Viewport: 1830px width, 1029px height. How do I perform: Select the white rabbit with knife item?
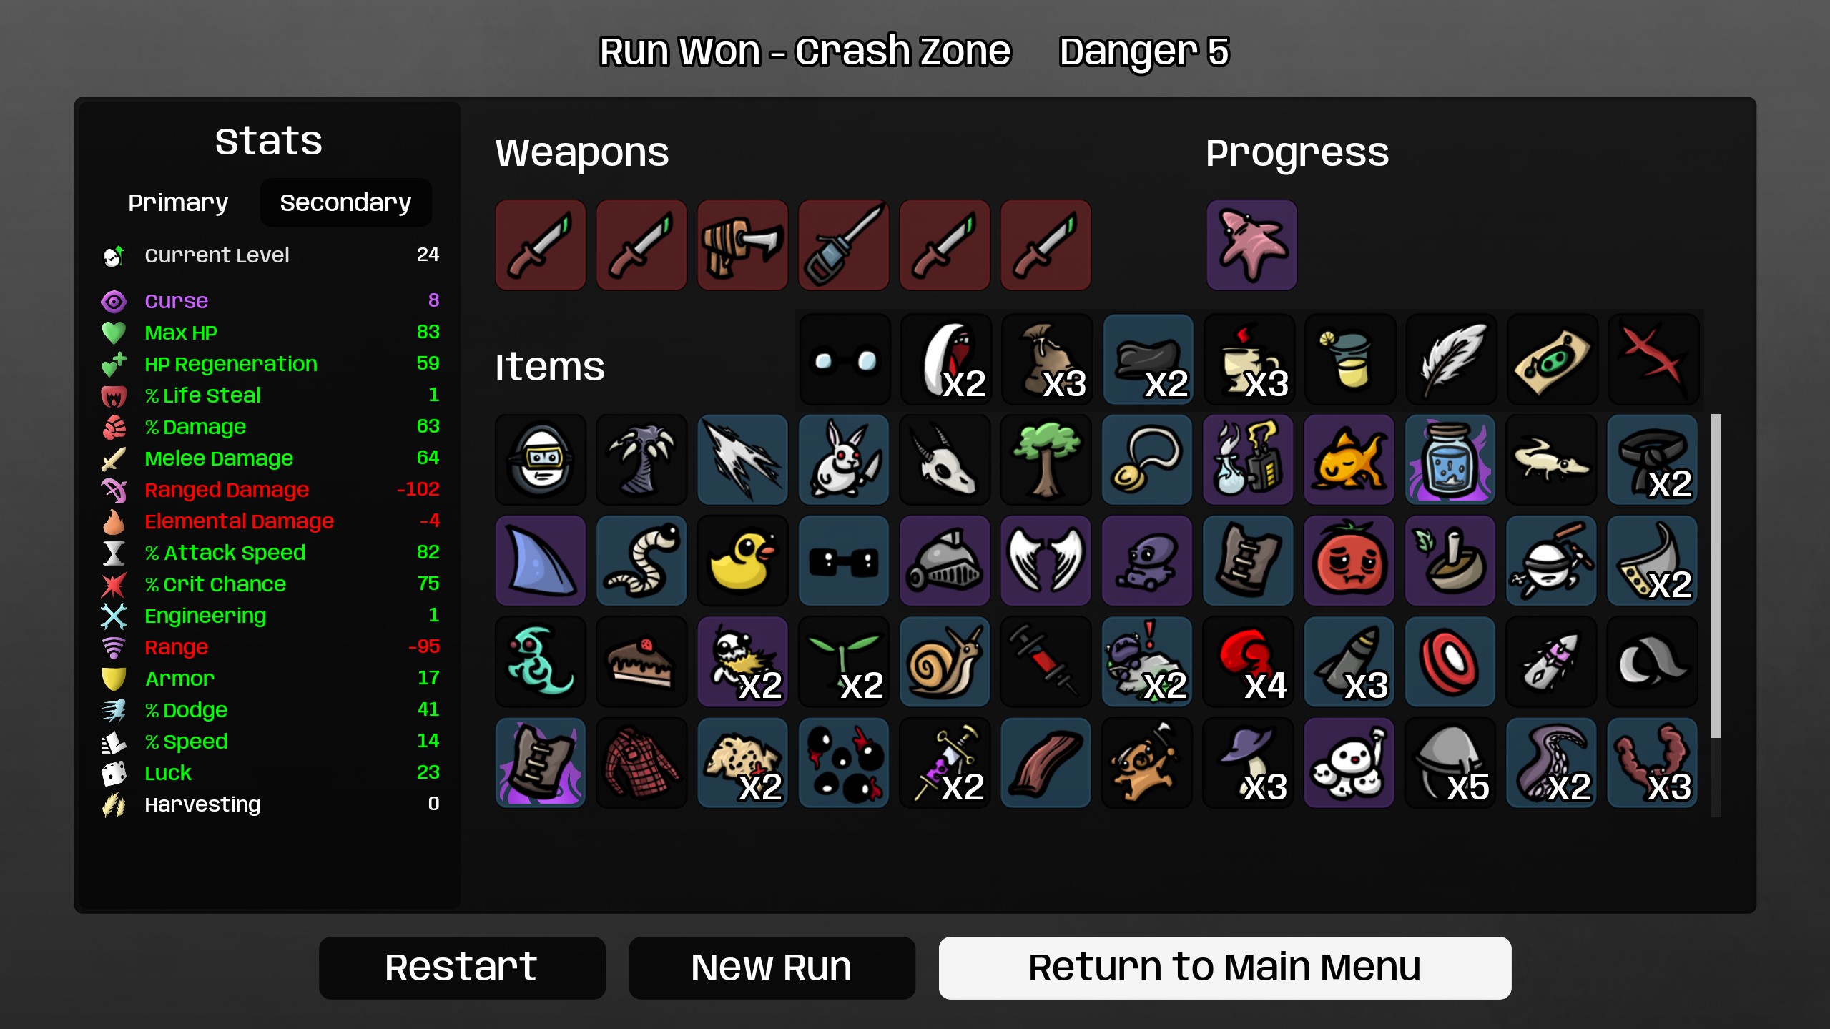(x=844, y=460)
